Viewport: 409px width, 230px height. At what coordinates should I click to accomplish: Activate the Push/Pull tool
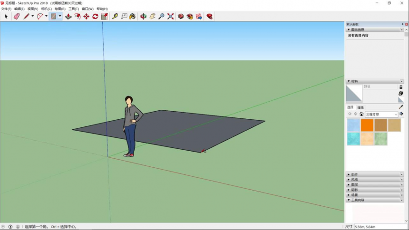pos(68,17)
